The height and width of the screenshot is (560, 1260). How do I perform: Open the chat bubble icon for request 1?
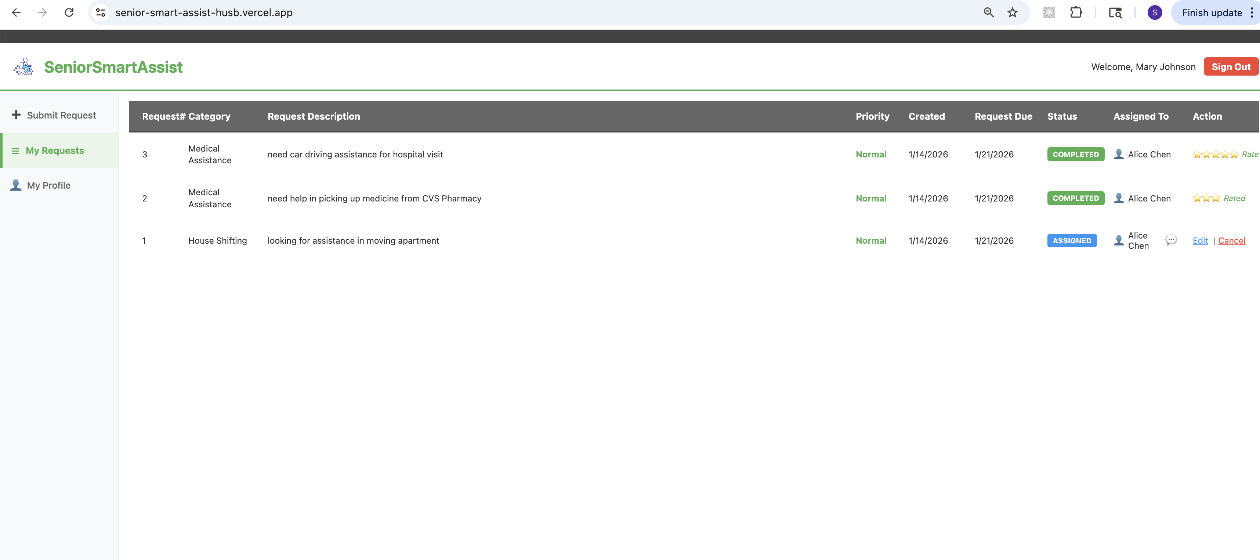(1170, 240)
